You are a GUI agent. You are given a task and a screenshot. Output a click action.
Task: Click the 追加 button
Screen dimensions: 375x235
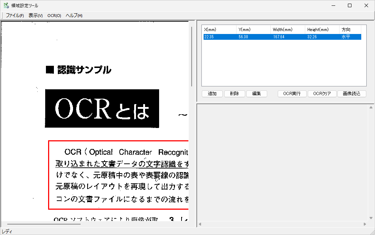(212, 94)
